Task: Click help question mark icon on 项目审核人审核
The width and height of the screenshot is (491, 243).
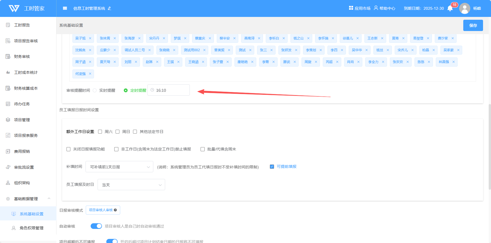Action: (115, 210)
